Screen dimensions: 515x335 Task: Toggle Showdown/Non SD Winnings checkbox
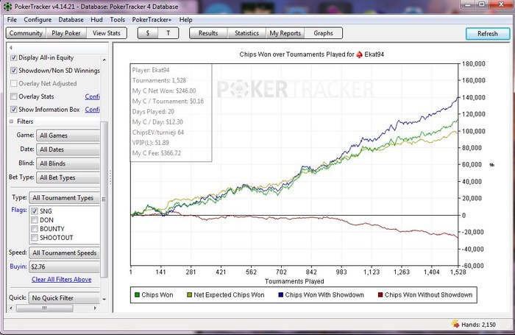tap(13, 71)
